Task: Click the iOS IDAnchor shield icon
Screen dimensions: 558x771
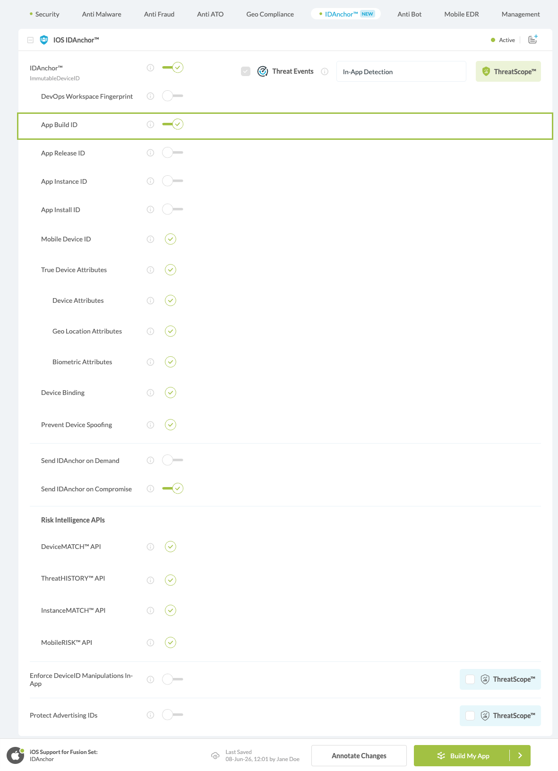Action: tap(44, 40)
